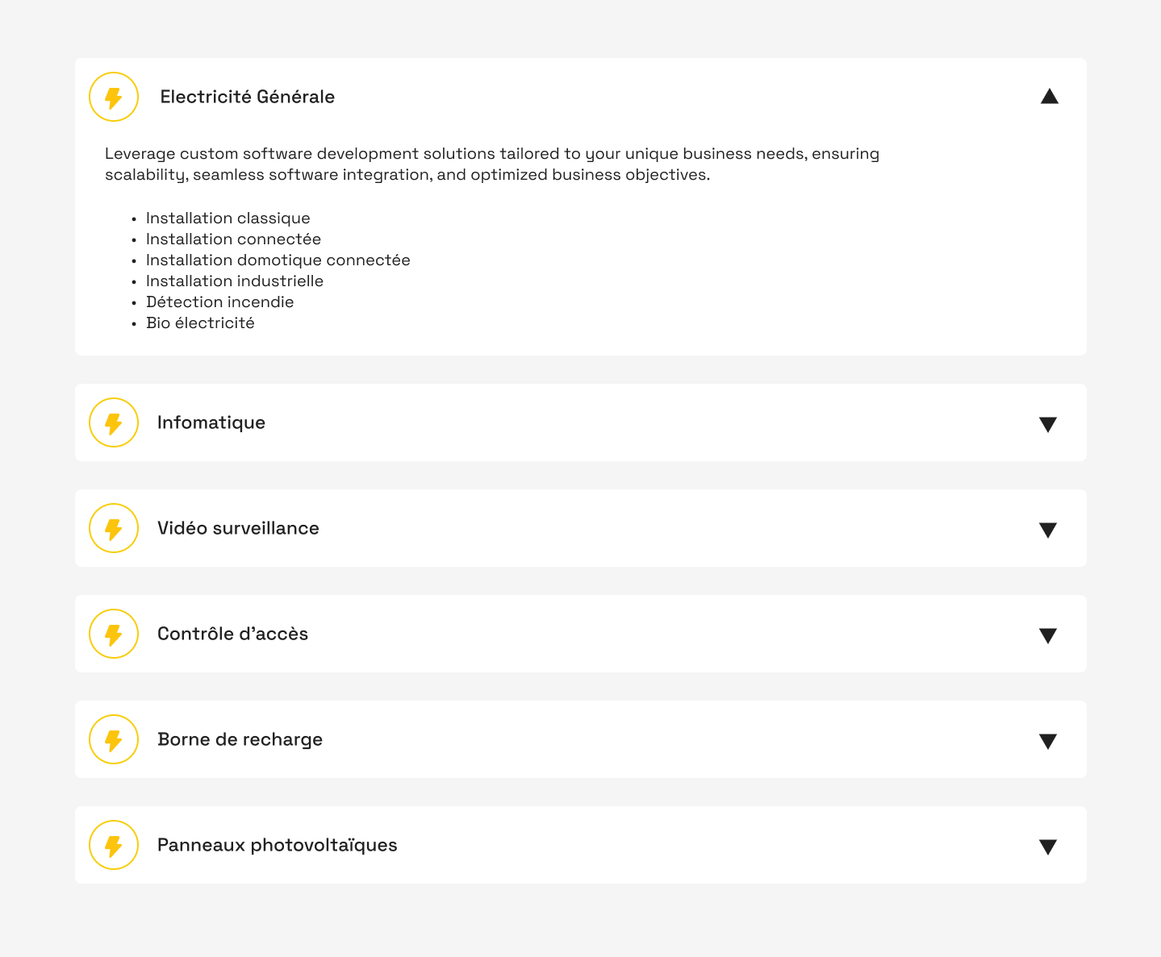Click Détection incendie list item

219,302
